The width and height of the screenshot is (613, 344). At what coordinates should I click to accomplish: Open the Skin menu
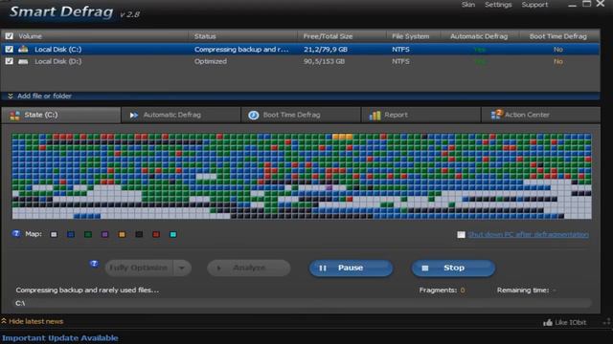[x=468, y=5]
